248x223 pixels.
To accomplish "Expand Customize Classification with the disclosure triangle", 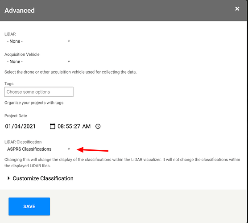I will [x=9, y=178].
